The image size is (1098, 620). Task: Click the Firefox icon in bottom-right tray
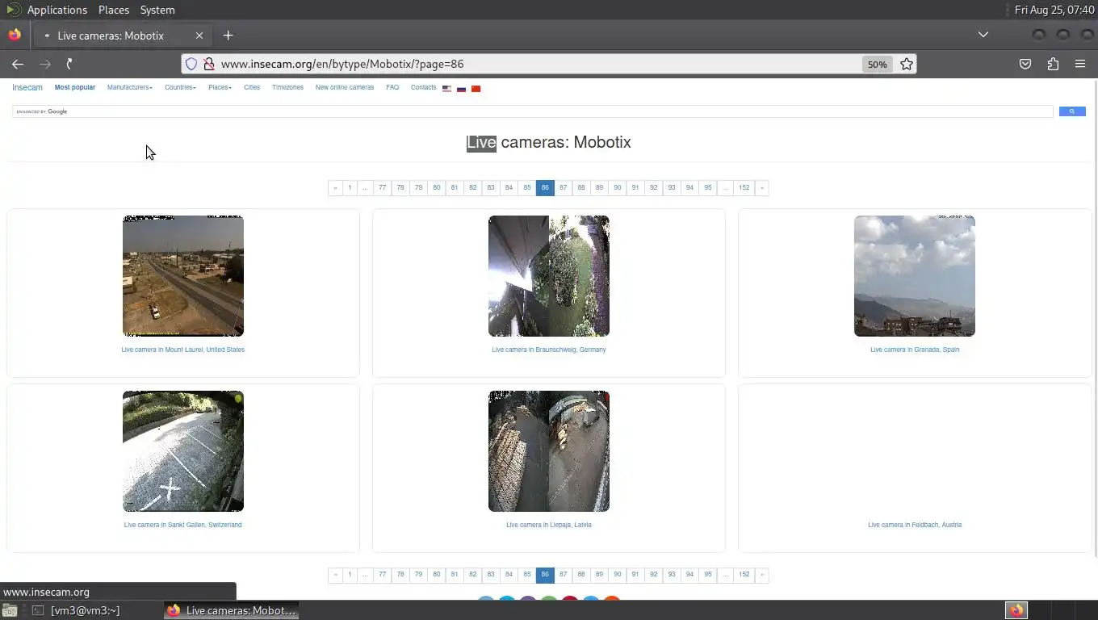click(1016, 610)
